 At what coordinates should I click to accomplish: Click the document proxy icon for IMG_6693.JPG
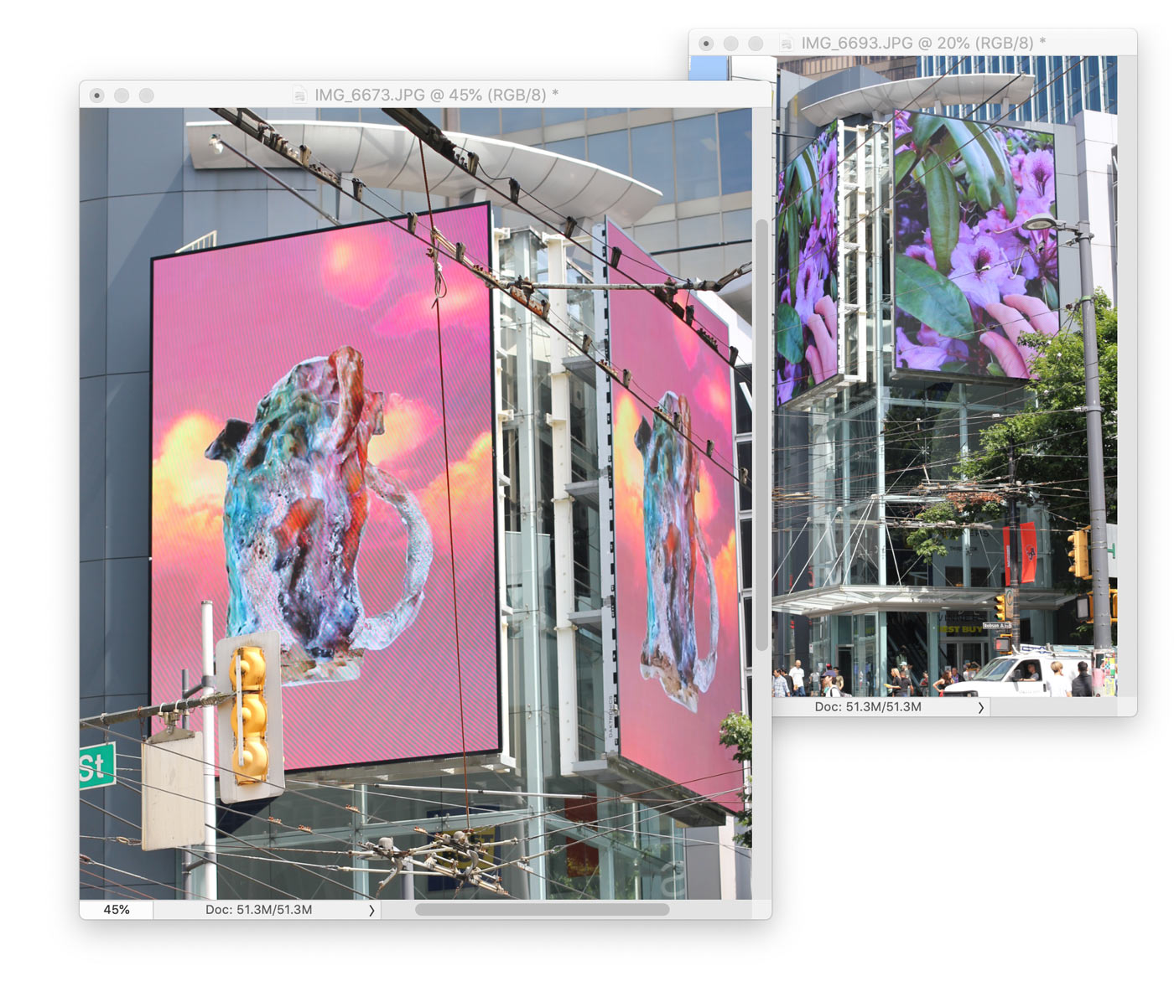[786, 44]
